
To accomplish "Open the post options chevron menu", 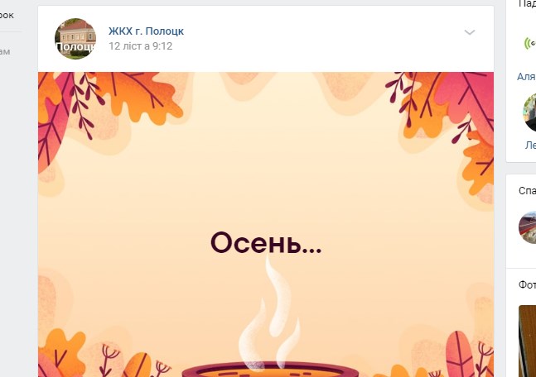I will point(470,32).
